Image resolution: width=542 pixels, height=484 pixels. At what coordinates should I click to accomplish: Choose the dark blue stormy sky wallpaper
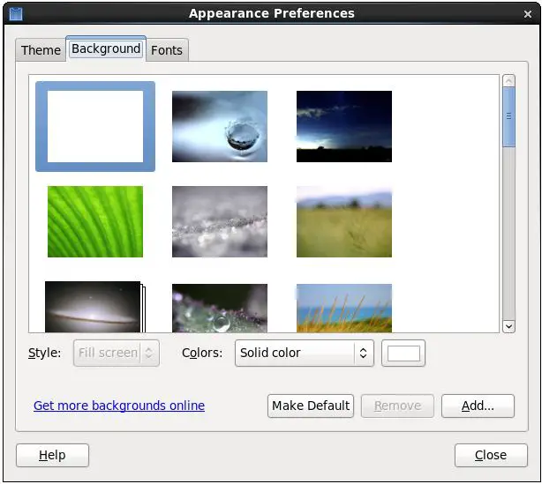[344, 126]
